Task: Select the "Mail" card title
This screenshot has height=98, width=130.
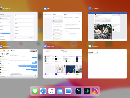Action: 49,9
